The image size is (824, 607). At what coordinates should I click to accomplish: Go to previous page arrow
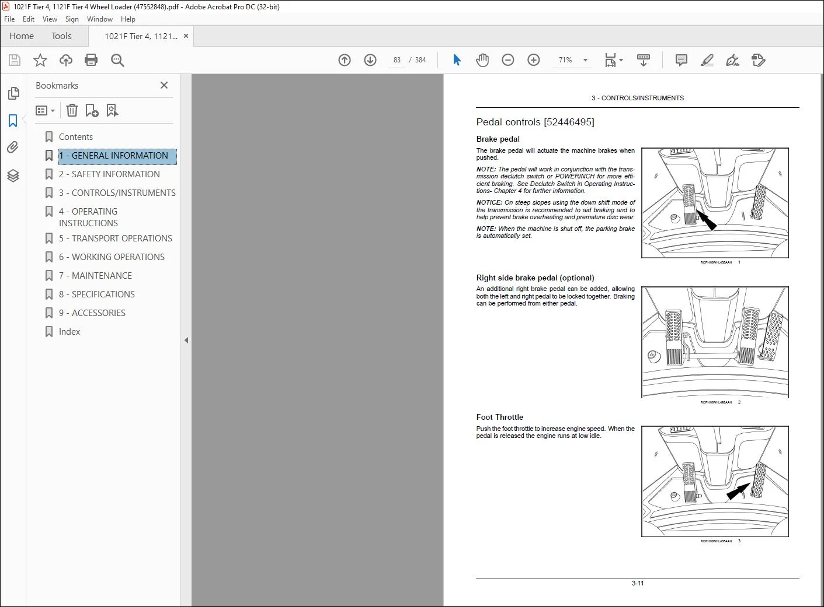coord(345,60)
